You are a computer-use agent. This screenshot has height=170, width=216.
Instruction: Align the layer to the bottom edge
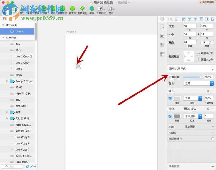pos(213,19)
